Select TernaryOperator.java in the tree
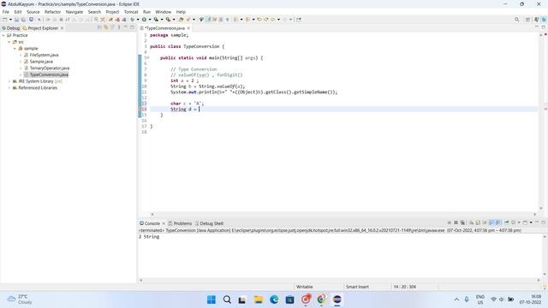Viewport: 548px width, 308px height. (50, 68)
